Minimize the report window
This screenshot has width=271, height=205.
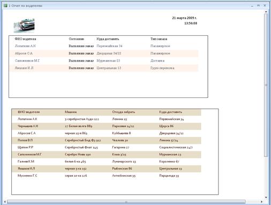[252, 6]
